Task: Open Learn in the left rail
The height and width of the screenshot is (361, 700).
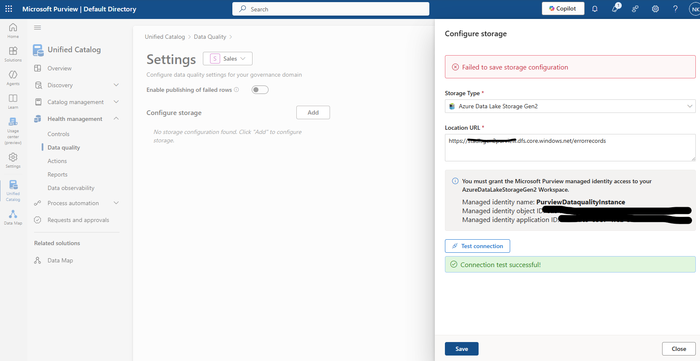Action: point(13,101)
